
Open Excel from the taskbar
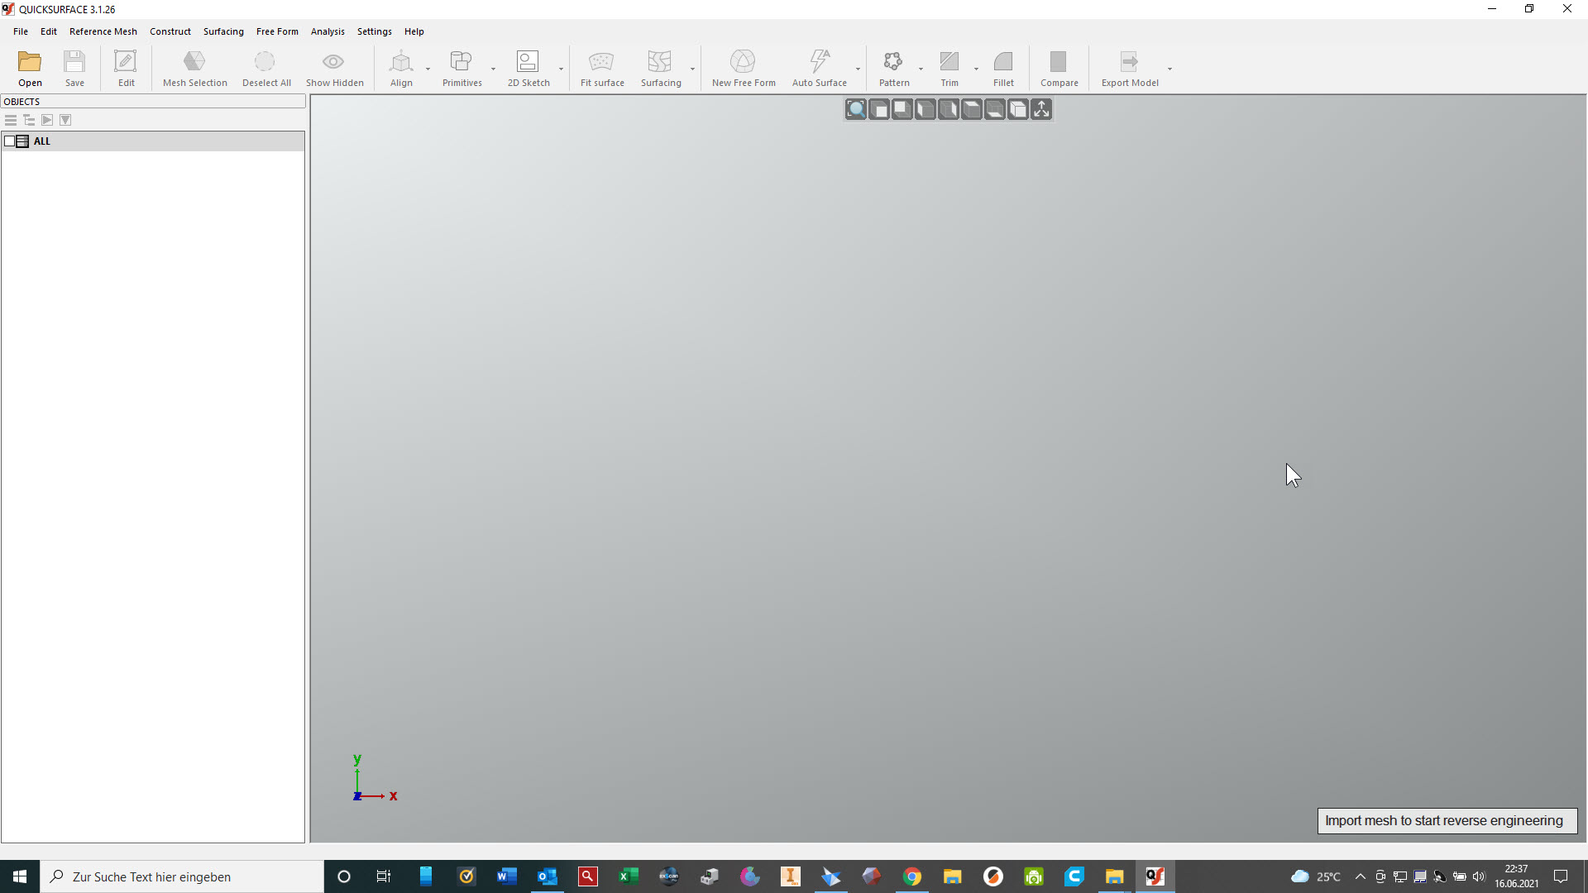[x=629, y=876]
